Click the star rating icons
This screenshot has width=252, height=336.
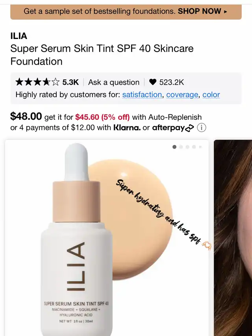[x=37, y=82]
